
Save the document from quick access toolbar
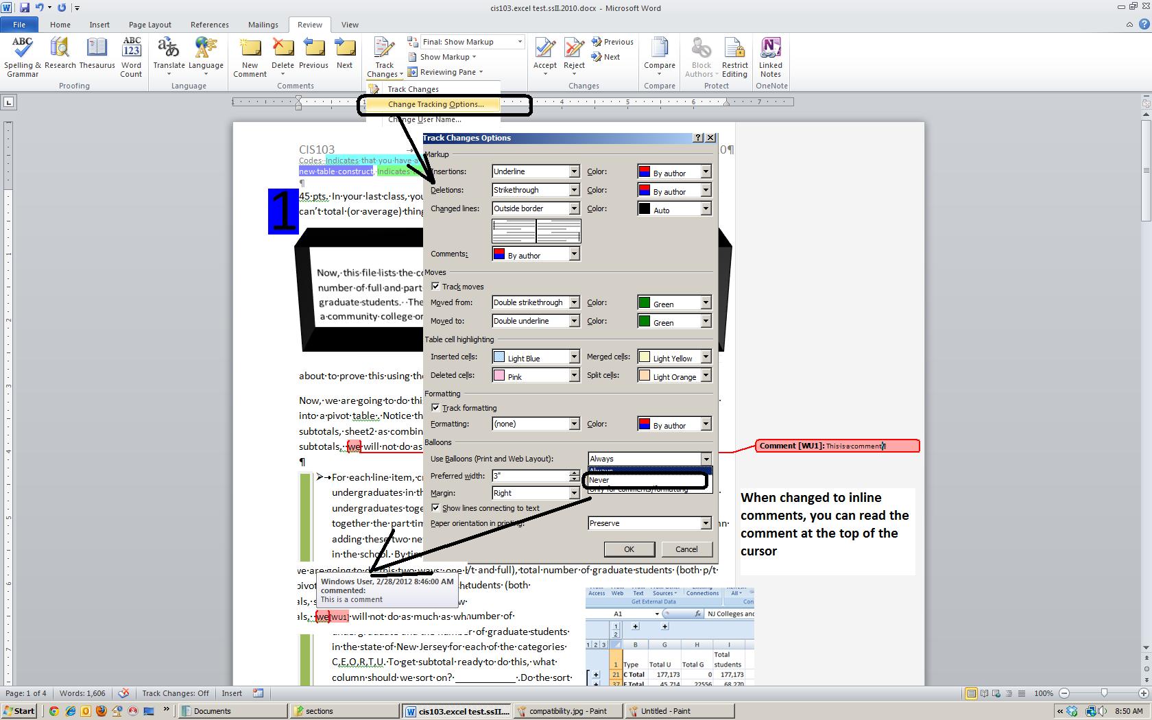25,8
